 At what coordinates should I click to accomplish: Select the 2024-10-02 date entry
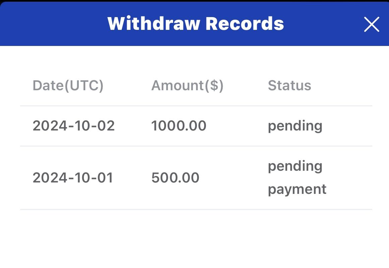(74, 126)
